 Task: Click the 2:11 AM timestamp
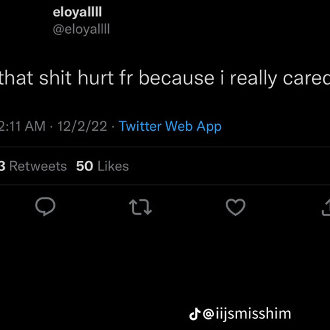(x=22, y=126)
